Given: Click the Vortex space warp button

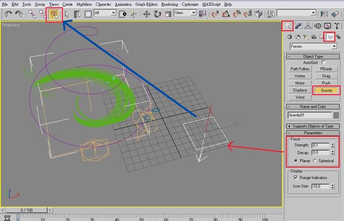Looking at the screenshot, I should coord(300,76).
